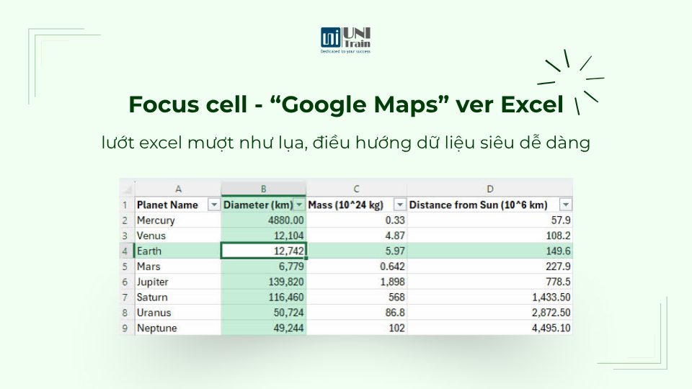Select row 9 header

[127, 328]
